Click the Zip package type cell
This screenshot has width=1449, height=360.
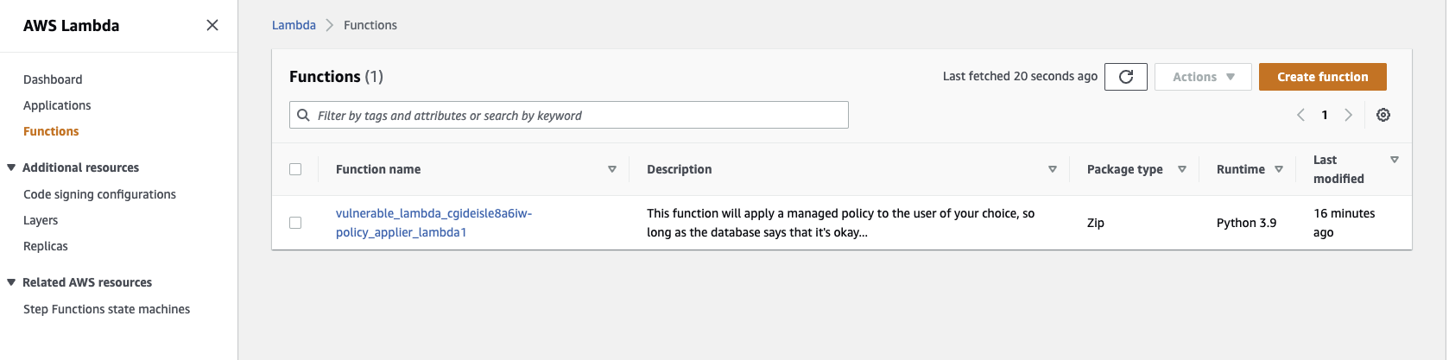[x=1096, y=223]
